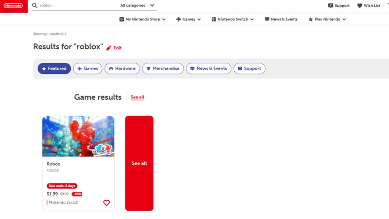Click the Featured star filter icon

point(44,68)
